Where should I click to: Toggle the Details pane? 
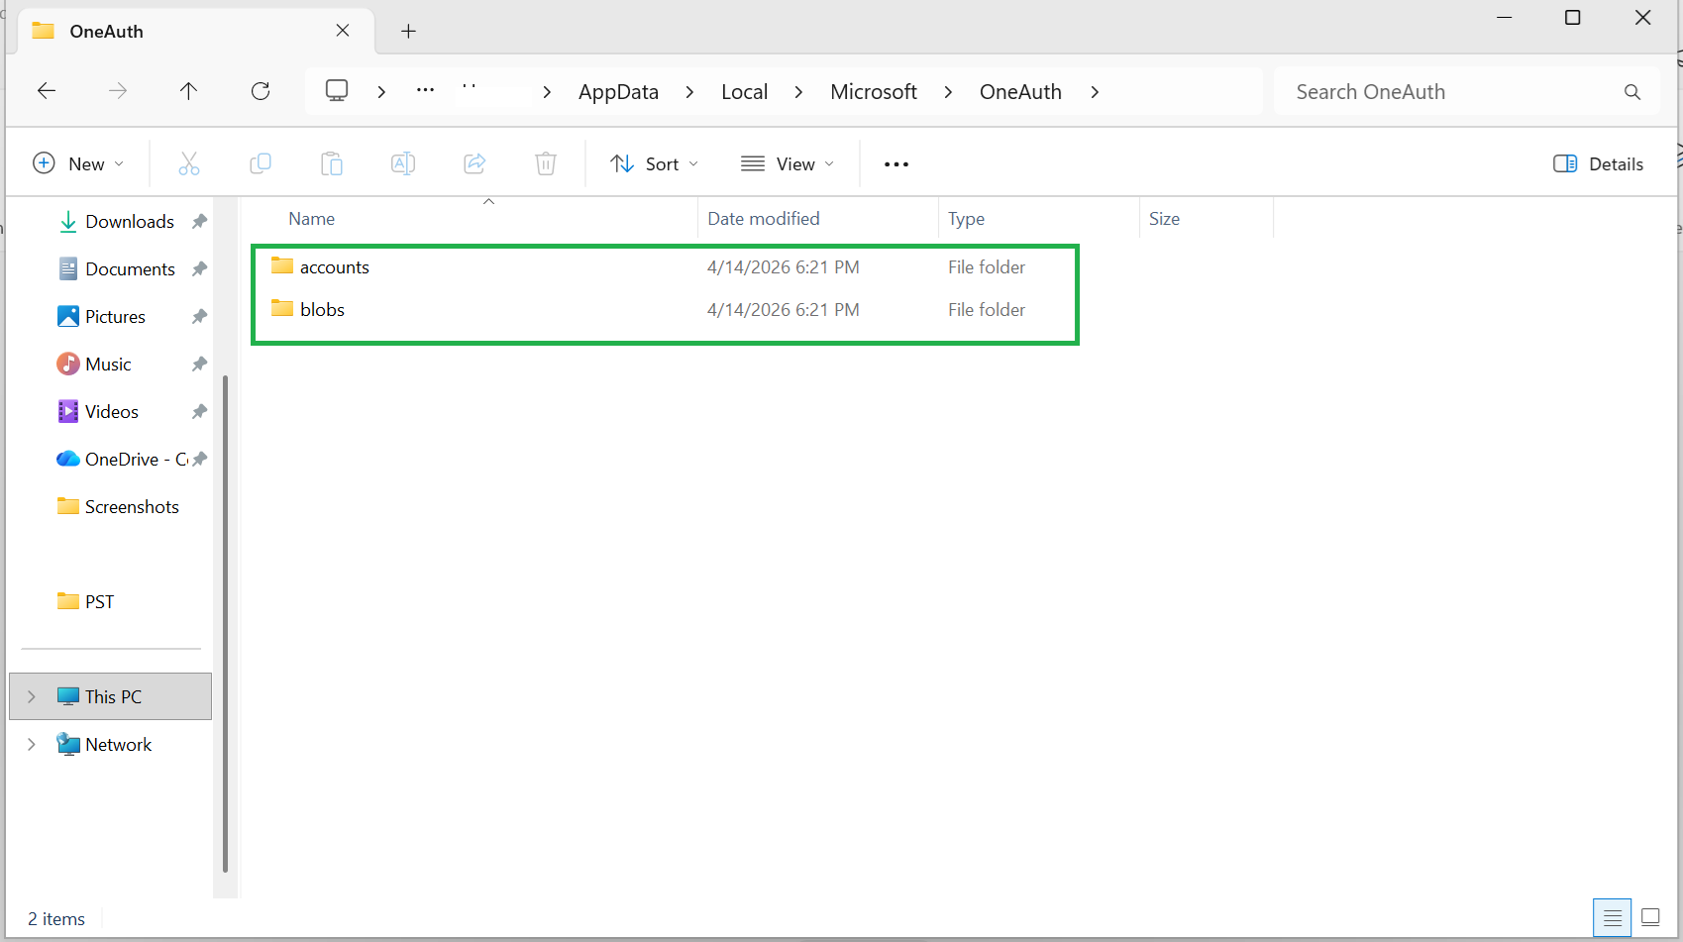click(x=1598, y=163)
